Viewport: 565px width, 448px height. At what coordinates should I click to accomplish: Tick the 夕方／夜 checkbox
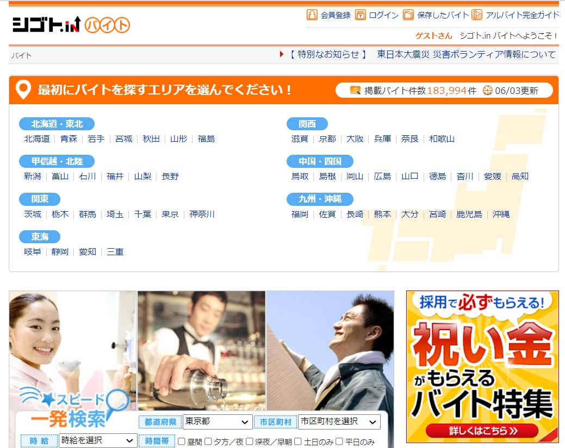point(208,441)
